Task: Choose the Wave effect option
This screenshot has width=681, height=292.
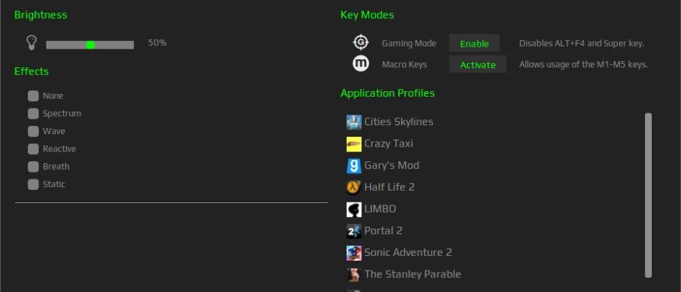Action: coord(33,131)
